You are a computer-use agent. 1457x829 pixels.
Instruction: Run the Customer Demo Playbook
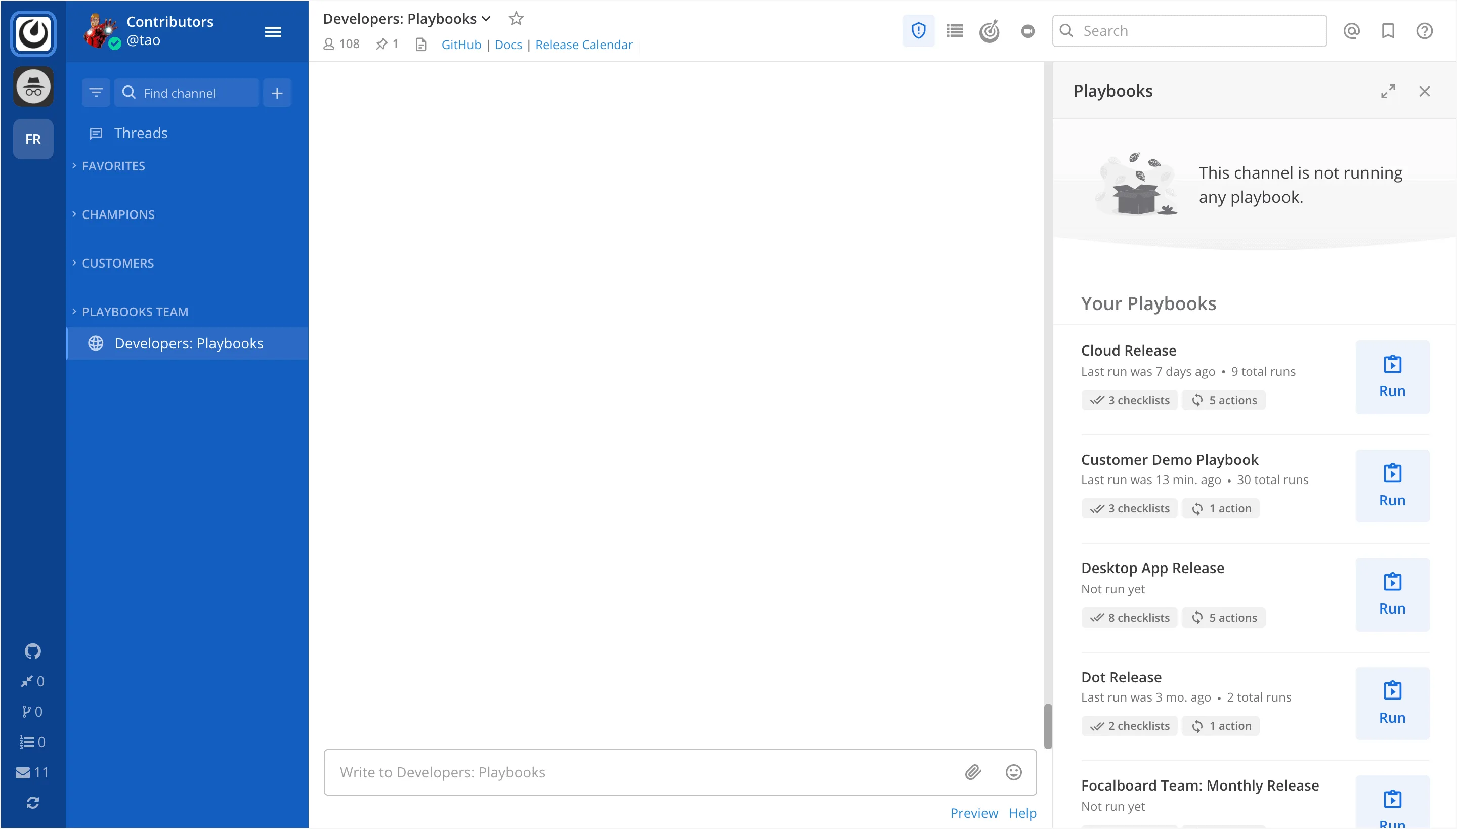coord(1392,486)
